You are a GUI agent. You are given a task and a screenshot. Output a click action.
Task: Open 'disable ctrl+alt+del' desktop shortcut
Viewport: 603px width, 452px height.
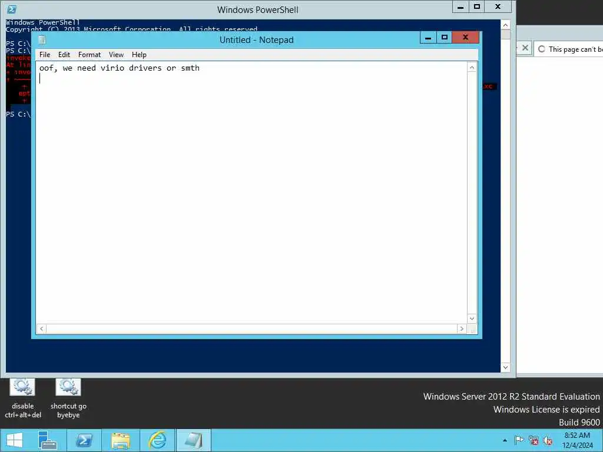[23, 398]
